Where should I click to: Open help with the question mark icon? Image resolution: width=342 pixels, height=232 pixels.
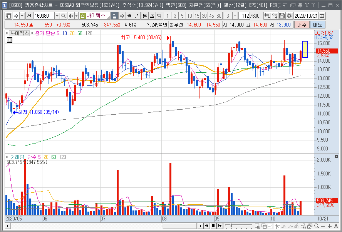tap(313, 5)
